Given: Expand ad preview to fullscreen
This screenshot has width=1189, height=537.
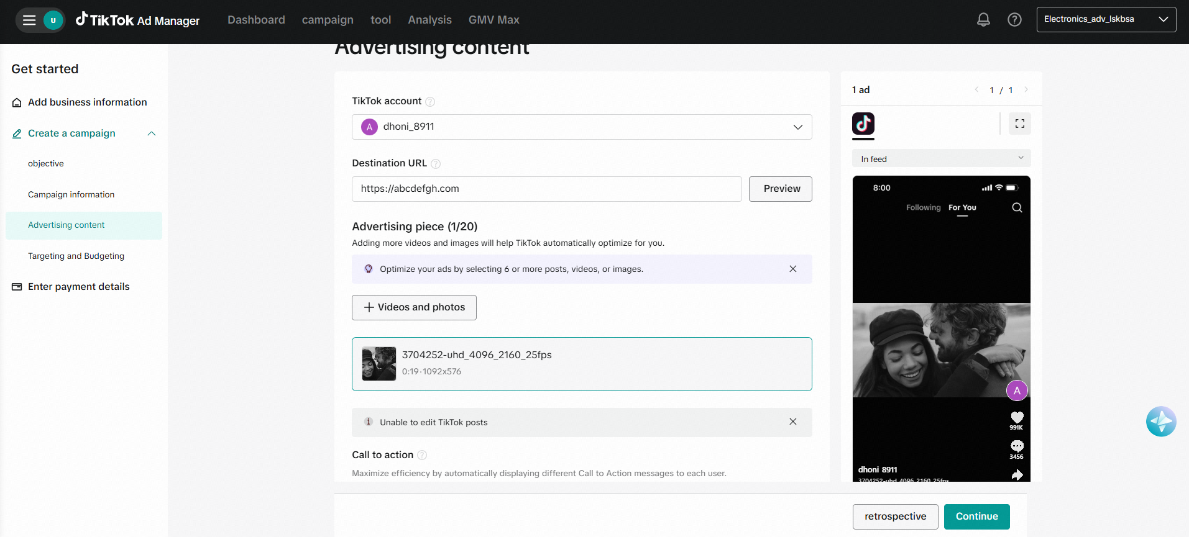Looking at the screenshot, I should pyautogui.click(x=1019, y=124).
